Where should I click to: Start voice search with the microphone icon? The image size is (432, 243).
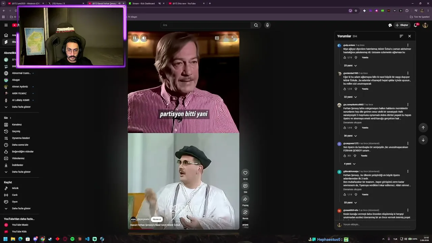tap(267, 25)
